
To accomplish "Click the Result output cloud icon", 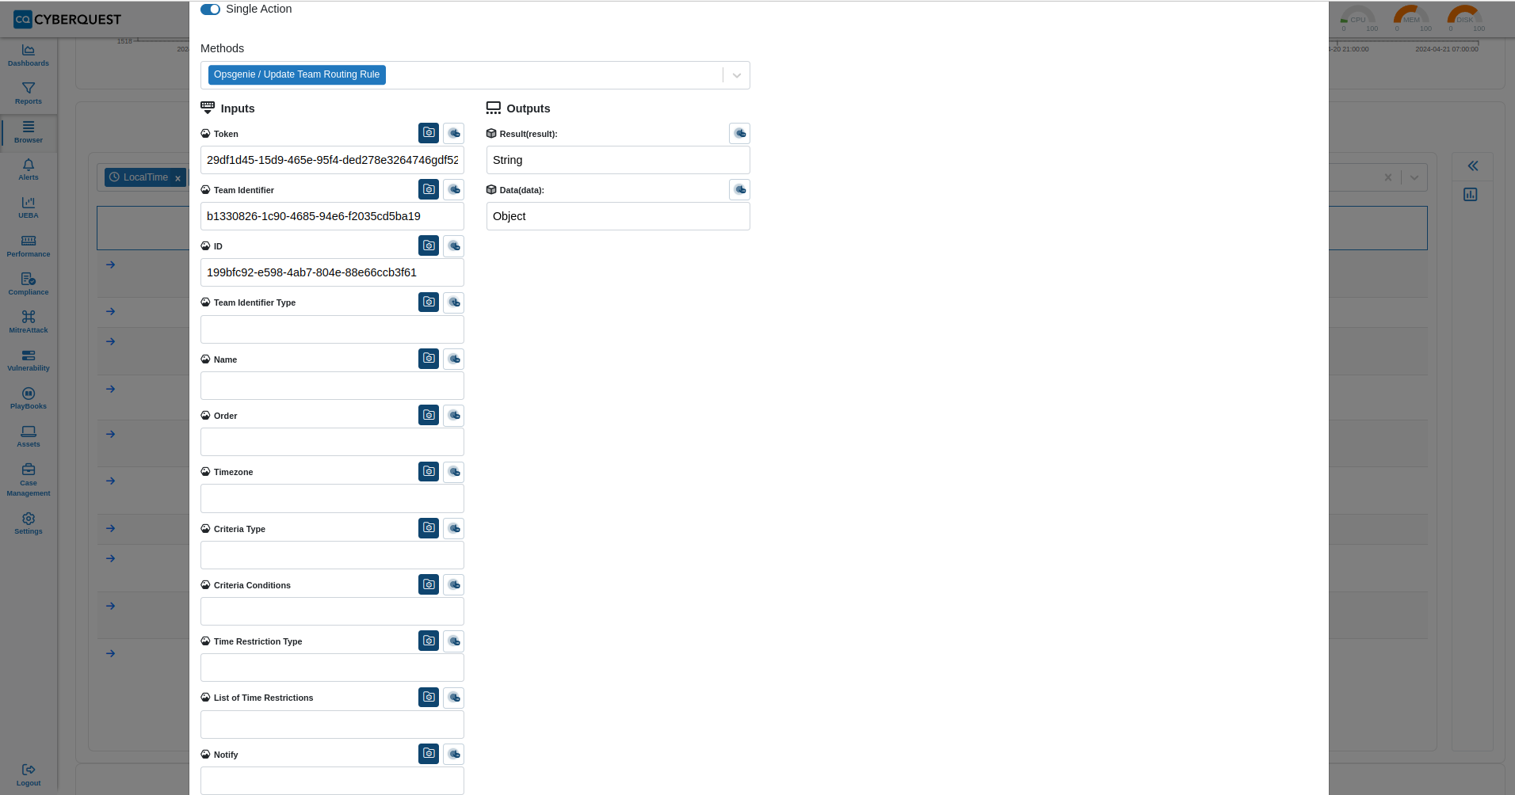I will click(x=739, y=133).
